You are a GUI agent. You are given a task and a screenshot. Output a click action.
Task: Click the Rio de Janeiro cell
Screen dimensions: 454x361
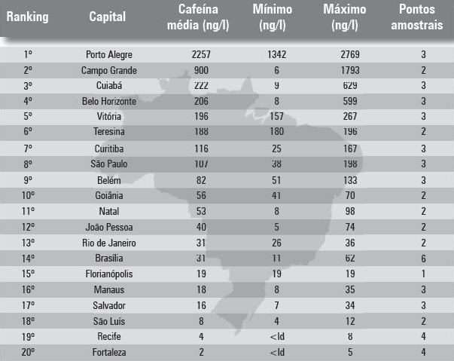click(x=109, y=243)
